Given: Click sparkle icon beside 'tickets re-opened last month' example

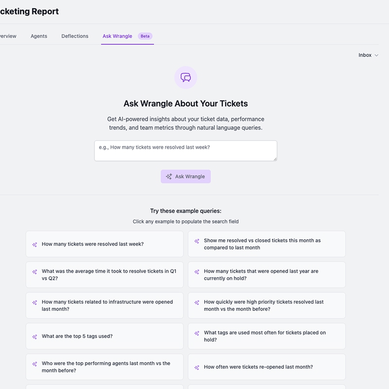Looking at the screenshot, I should [197, 368].
